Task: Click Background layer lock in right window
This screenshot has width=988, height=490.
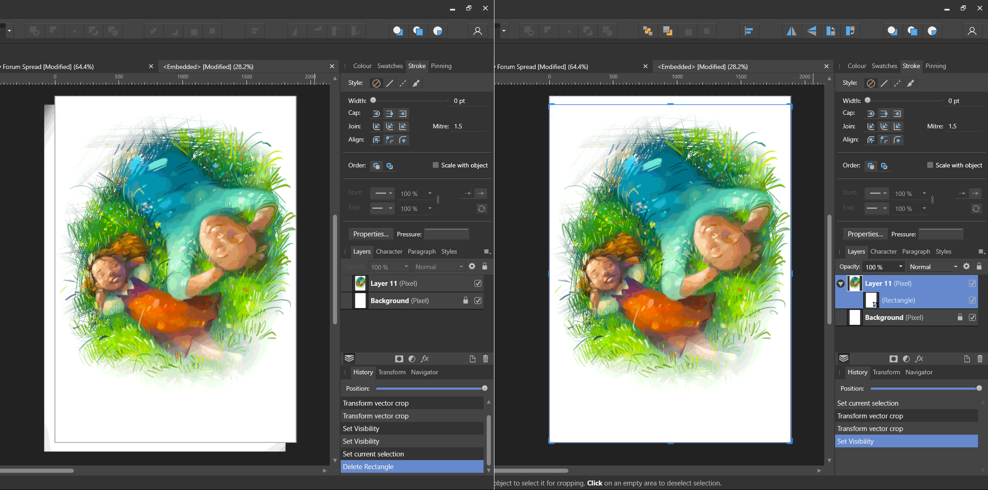Action: 960,317
